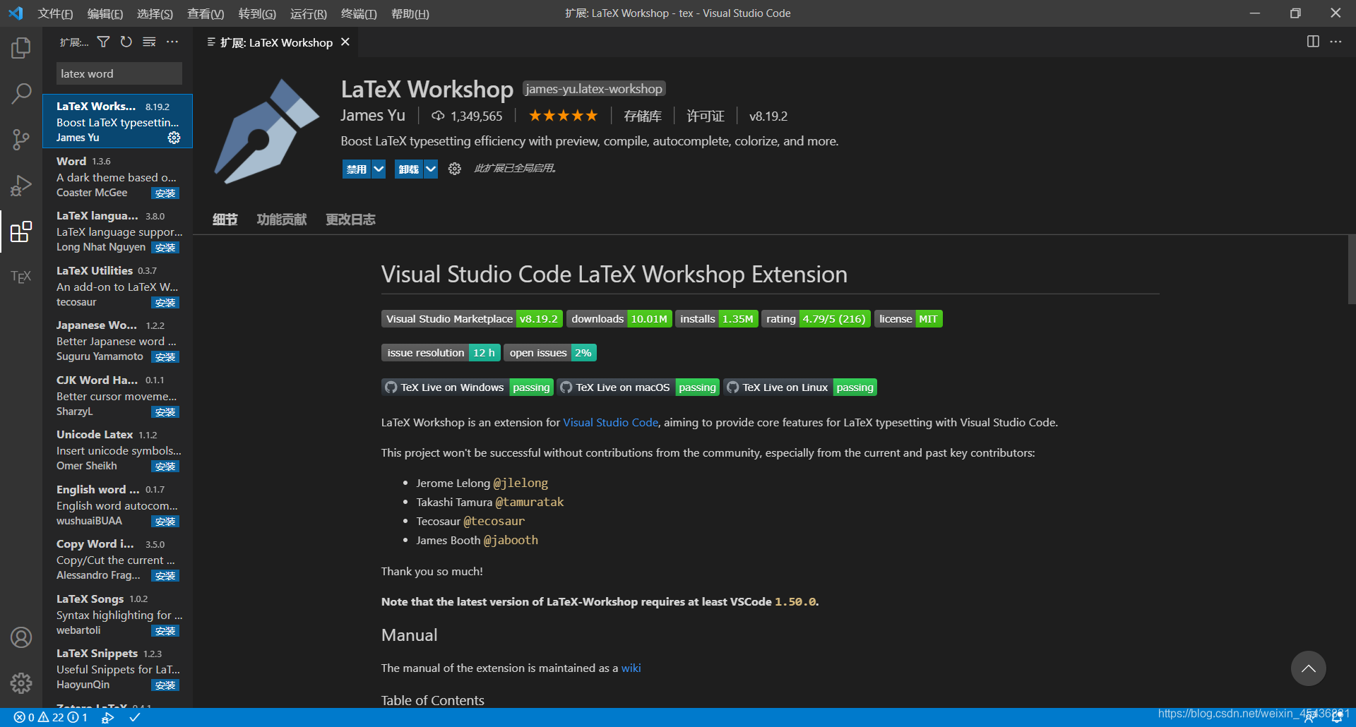Viewport: 1356px width, 727px height.
Task: Click the gear icon beside uninstall button
Action: click(x=455, y=169)
